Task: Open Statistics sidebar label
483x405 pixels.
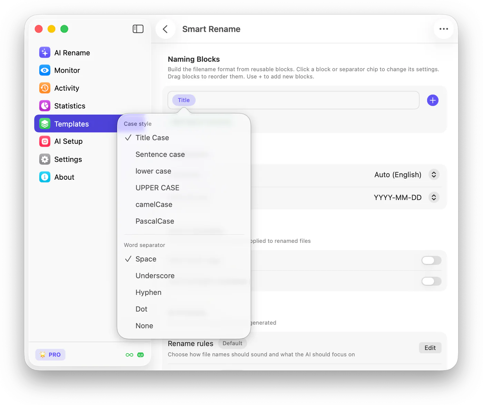Action: [x=70, y=106]
